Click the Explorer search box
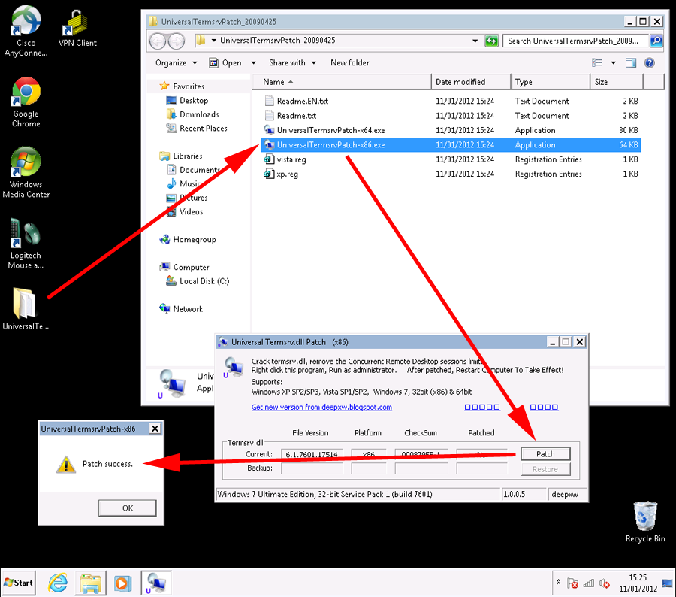 tap(575, 41)
